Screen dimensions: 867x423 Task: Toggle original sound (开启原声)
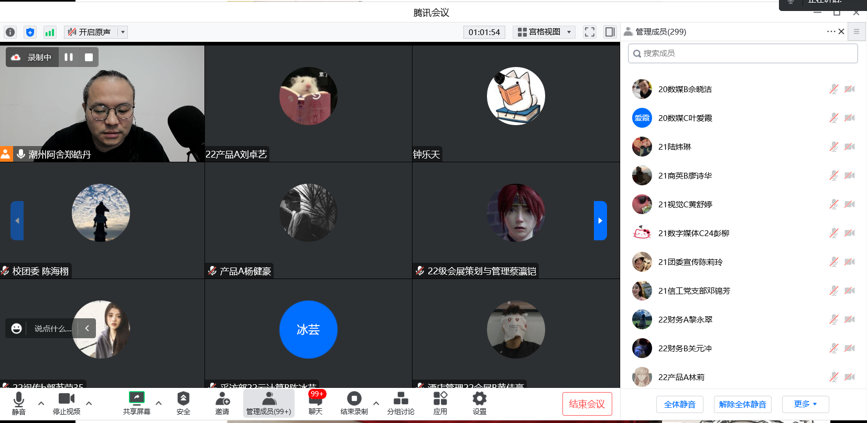click(90, 32)
